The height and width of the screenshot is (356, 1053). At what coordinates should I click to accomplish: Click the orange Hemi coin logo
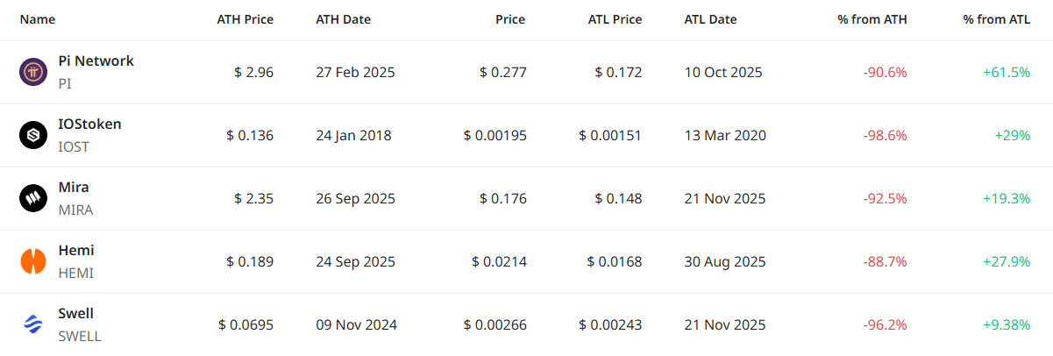(x=33, y=261)
